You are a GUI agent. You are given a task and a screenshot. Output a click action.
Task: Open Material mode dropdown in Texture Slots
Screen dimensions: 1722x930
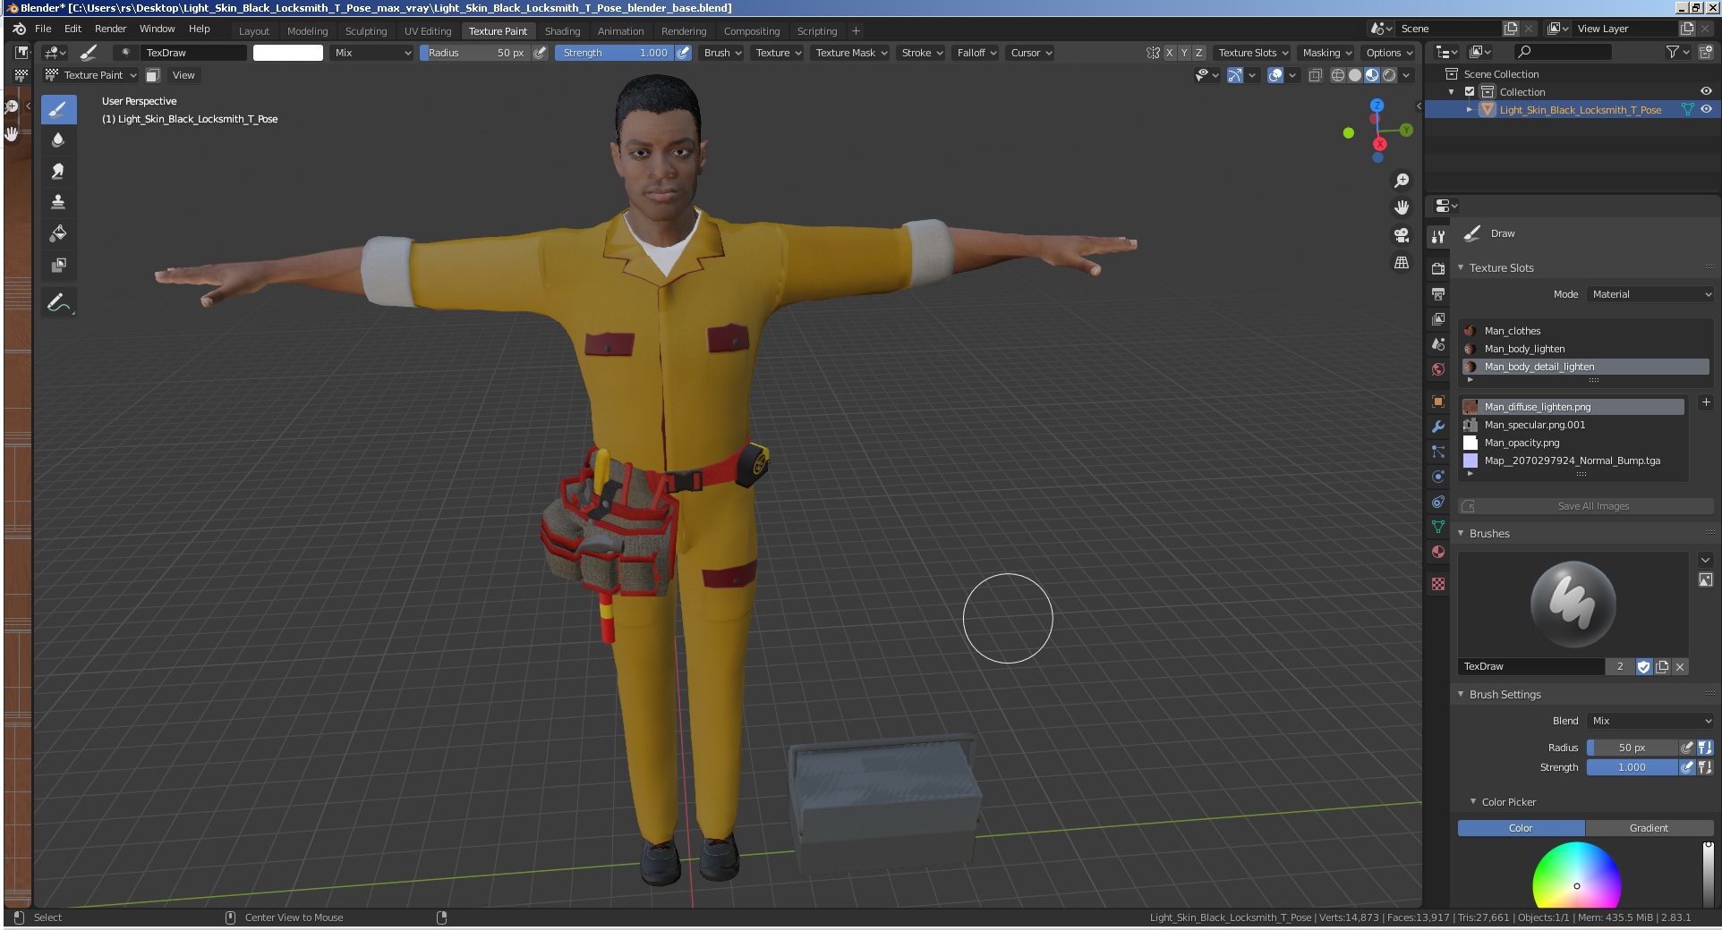click(x=1650, y=294)
